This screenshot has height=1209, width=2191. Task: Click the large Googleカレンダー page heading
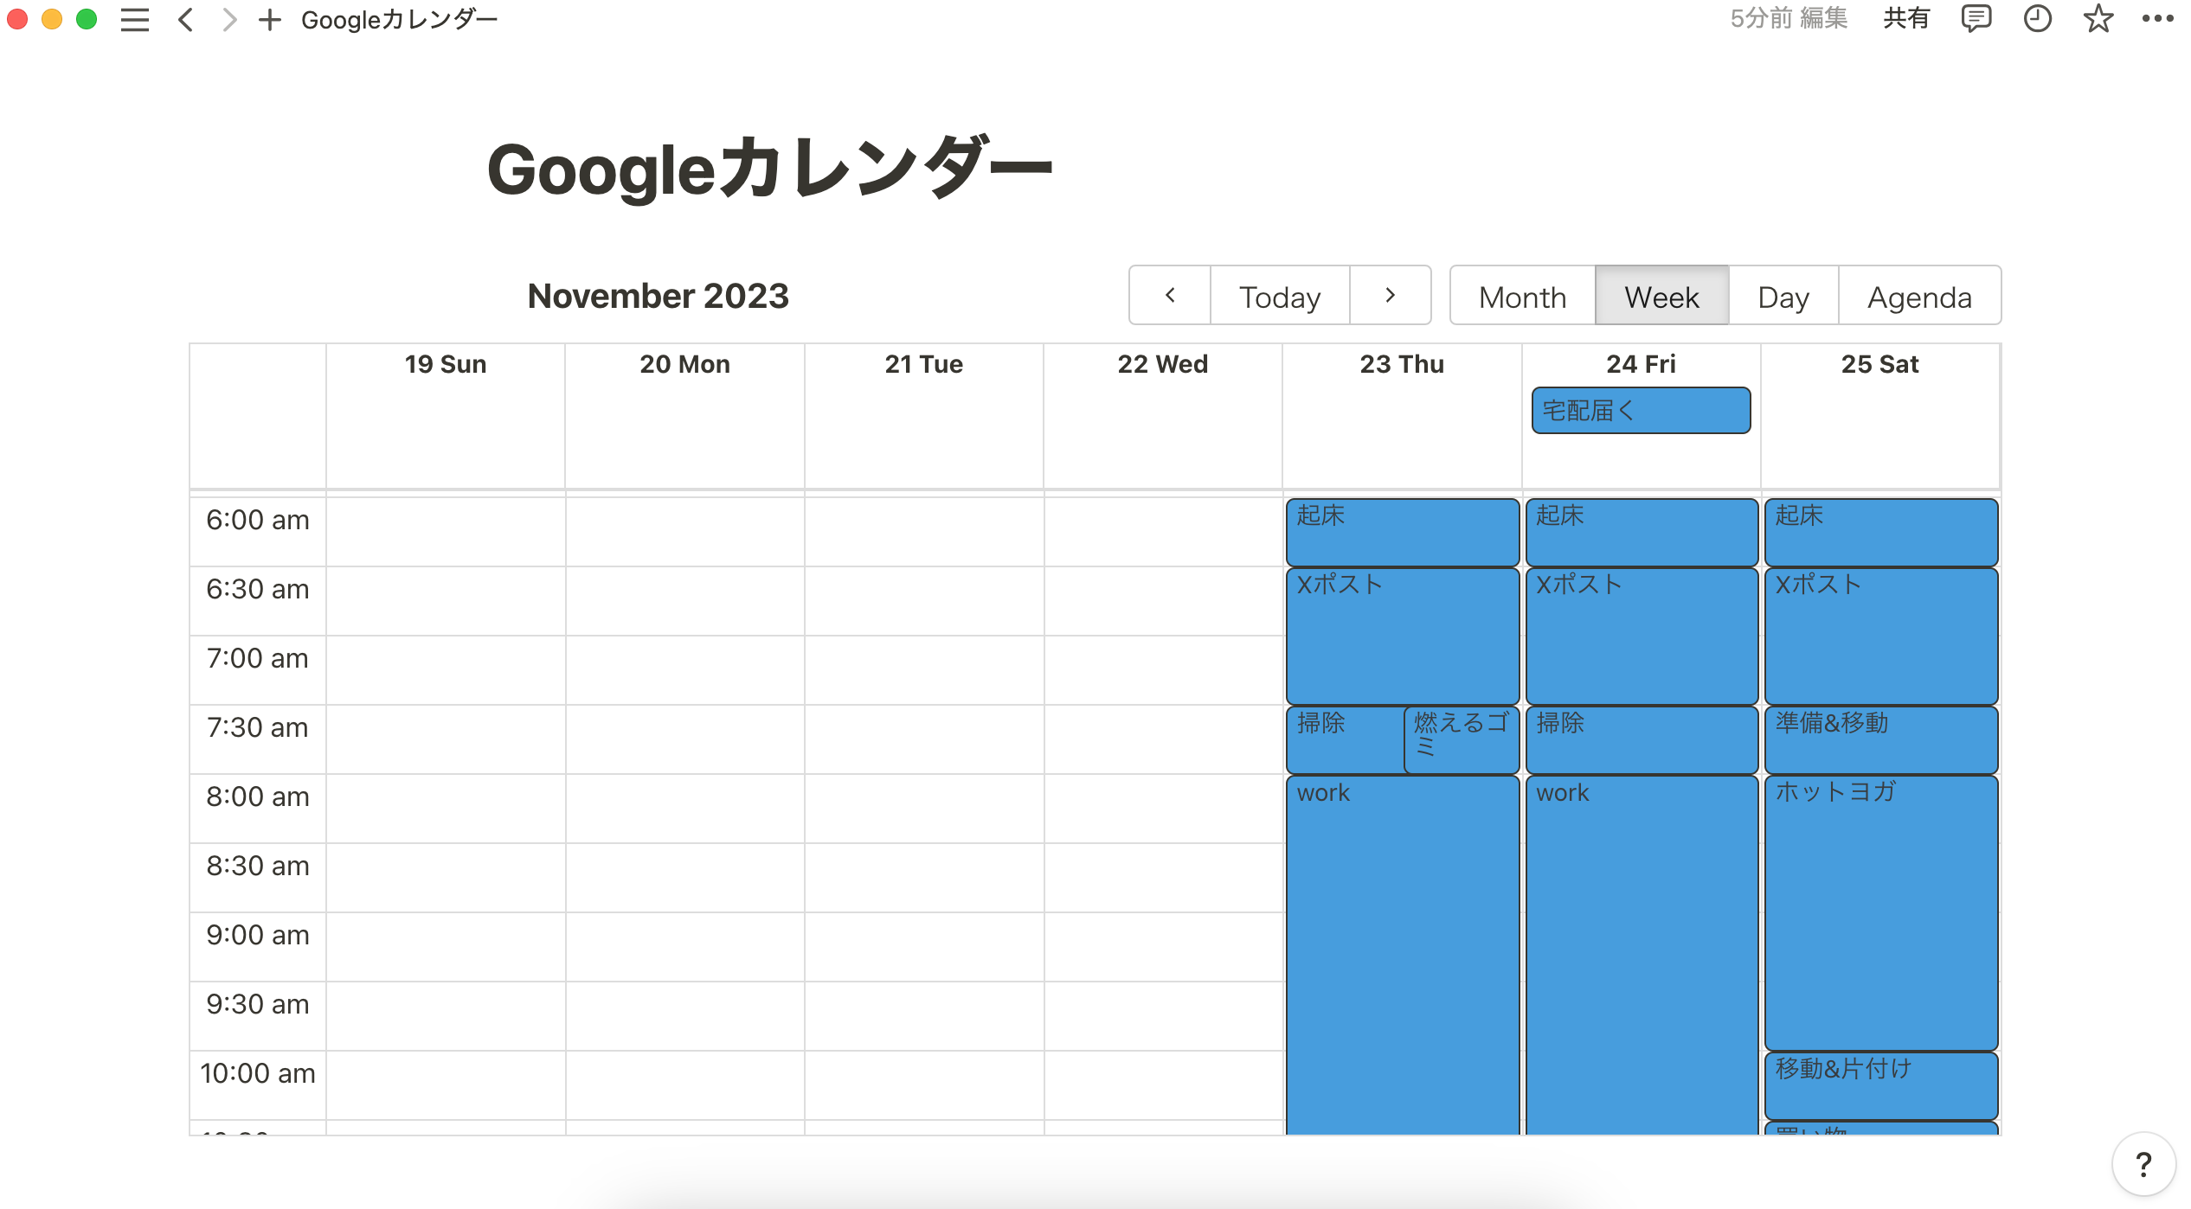click(769, 168)
